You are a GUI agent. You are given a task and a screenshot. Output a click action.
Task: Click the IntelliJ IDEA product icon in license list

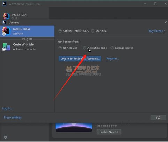pyautogui.click(x=6, y=31)
